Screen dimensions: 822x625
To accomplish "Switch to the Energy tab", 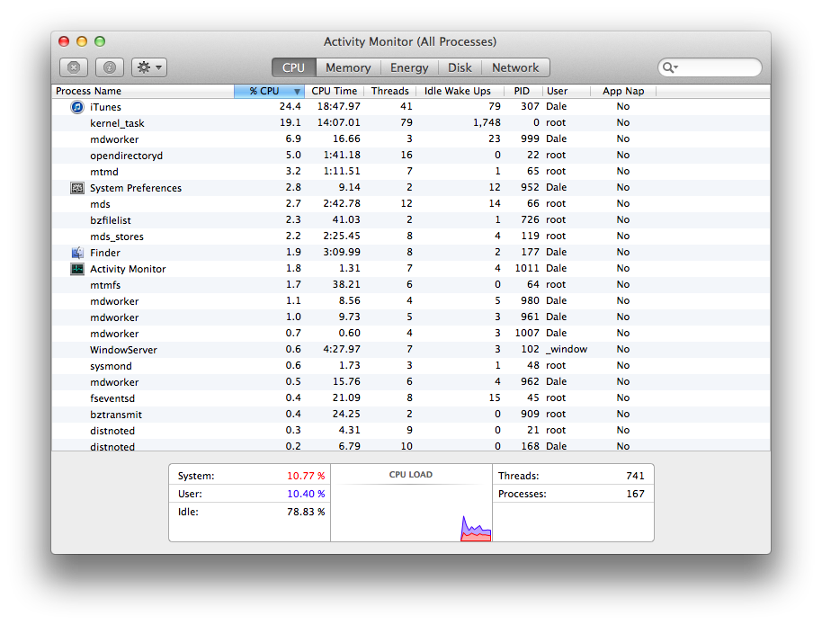I will coord(409,67).
